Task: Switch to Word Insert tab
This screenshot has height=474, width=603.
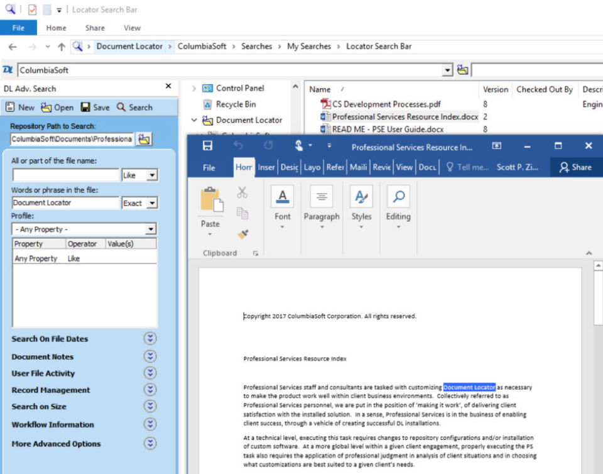Action: (266, 167)
